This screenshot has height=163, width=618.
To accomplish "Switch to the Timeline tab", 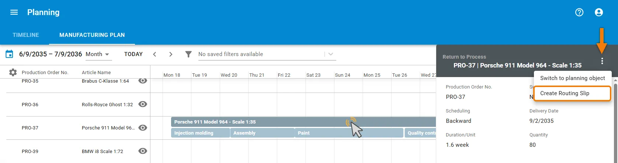I will pyautogui.click(x=26, y=35).
